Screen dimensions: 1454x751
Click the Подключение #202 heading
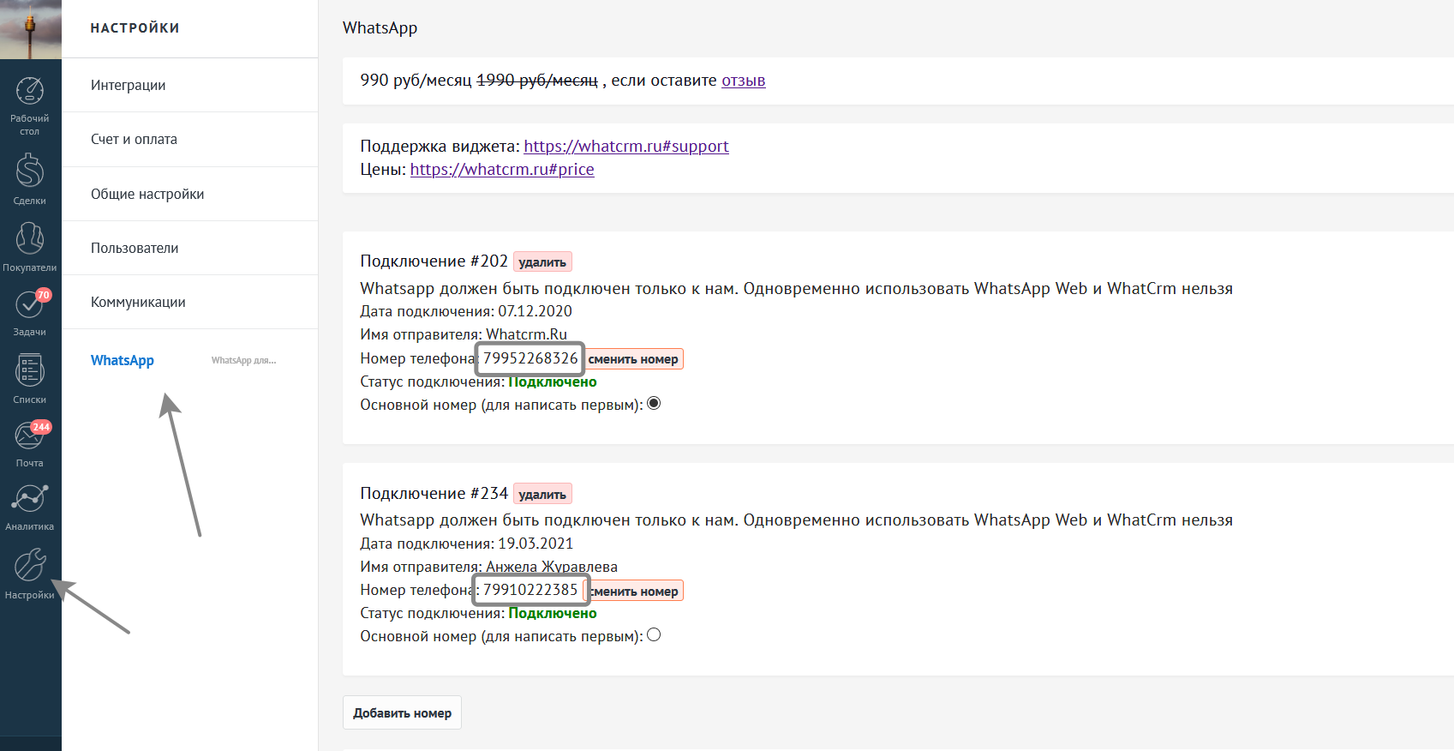(x=434, y=261)
